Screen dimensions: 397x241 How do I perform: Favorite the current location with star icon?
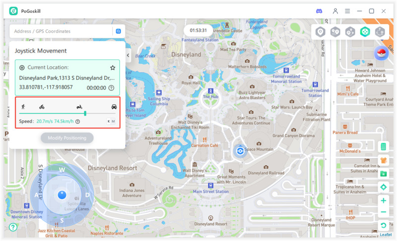click(113, 67)
